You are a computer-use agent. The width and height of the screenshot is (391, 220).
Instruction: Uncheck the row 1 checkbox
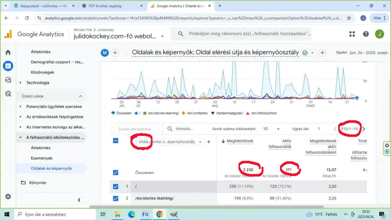tap(115, 186)
